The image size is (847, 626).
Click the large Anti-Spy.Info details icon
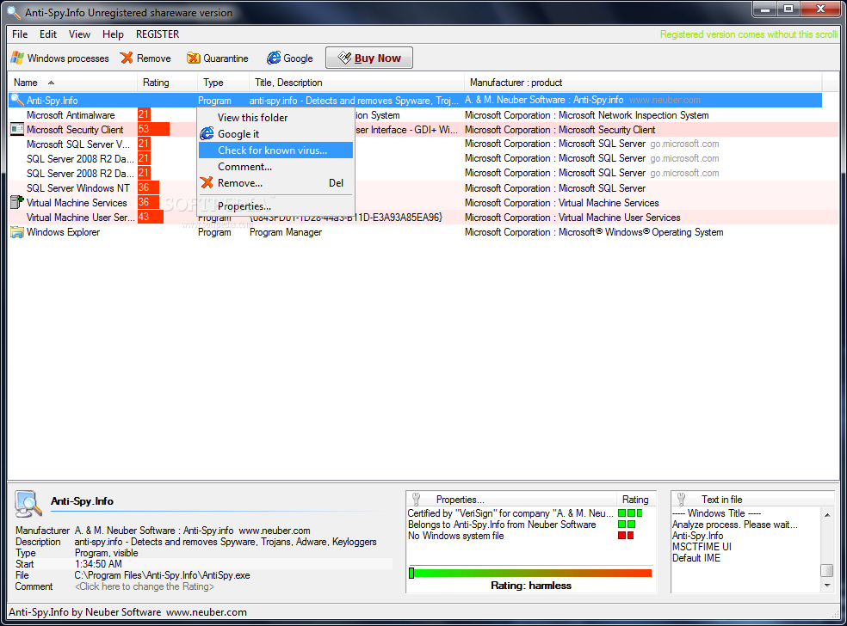(28, 504)
